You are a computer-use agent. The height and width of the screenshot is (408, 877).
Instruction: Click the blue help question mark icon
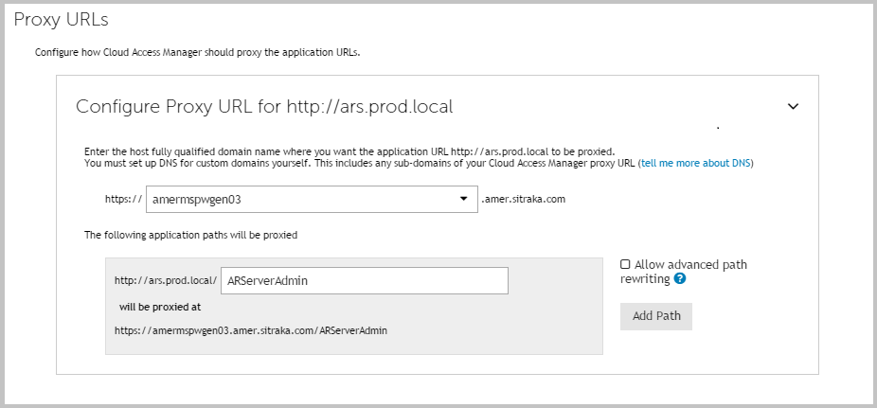(680, 279)
